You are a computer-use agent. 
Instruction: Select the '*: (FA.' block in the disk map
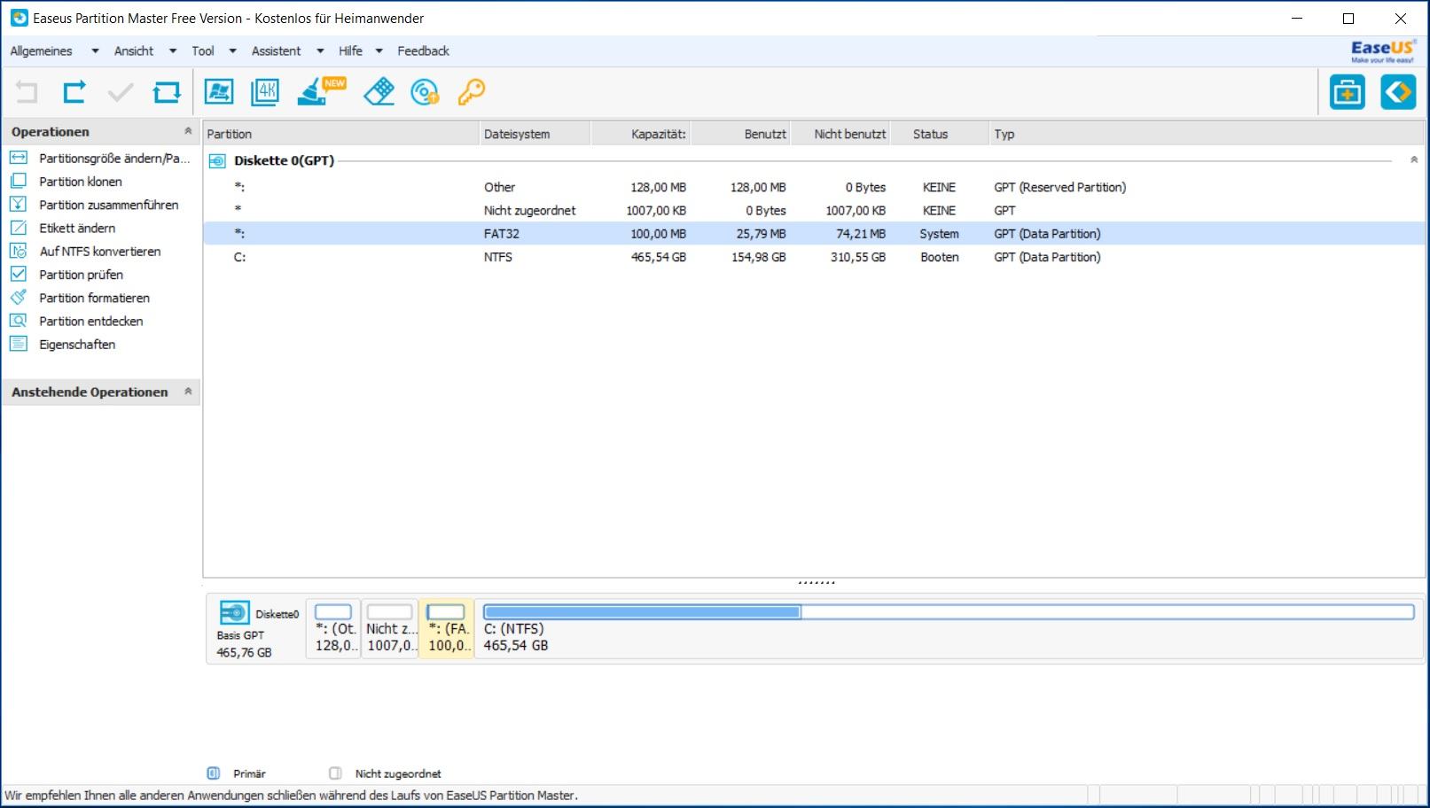tap(447, 629)
